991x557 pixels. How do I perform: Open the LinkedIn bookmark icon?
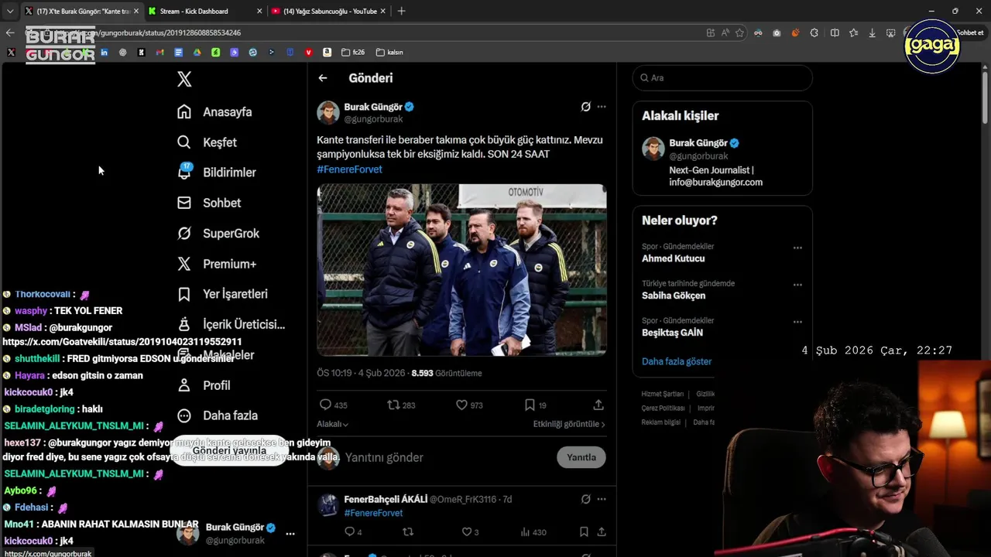pyautogui.click(x=104, y=53)
